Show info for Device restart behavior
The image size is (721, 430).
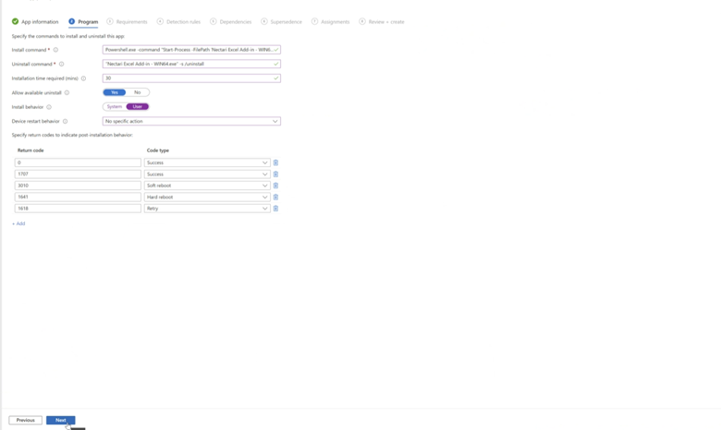coord(65,121)
